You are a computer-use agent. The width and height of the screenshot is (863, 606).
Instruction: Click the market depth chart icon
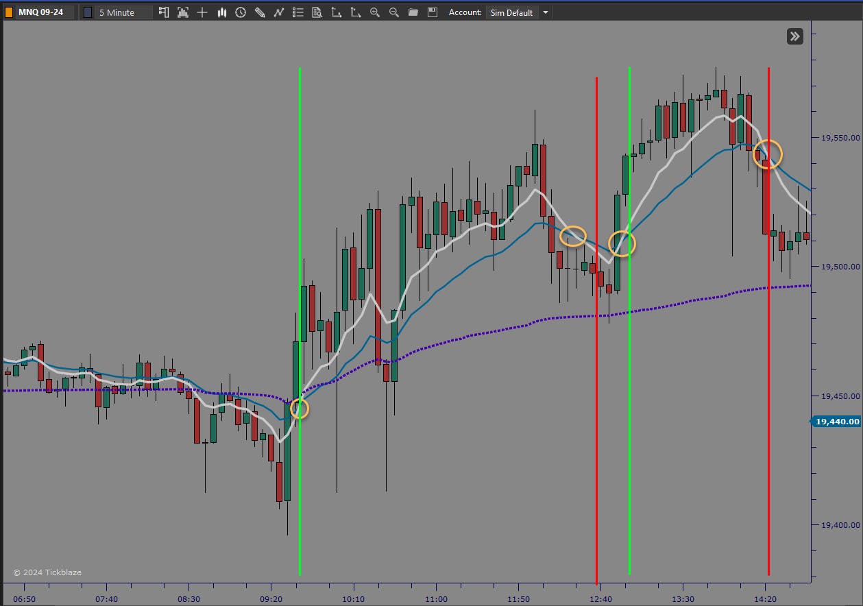point(182,12)
